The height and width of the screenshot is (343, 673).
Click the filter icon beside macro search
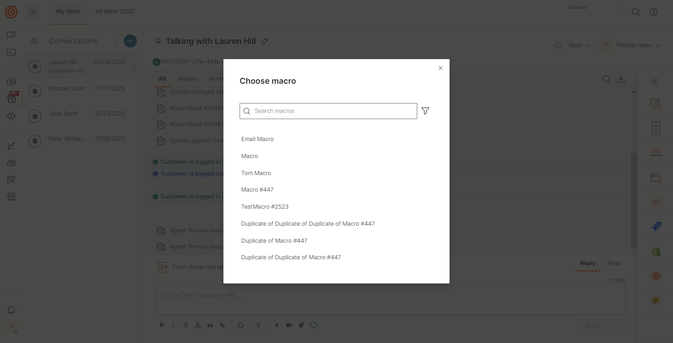425,111
